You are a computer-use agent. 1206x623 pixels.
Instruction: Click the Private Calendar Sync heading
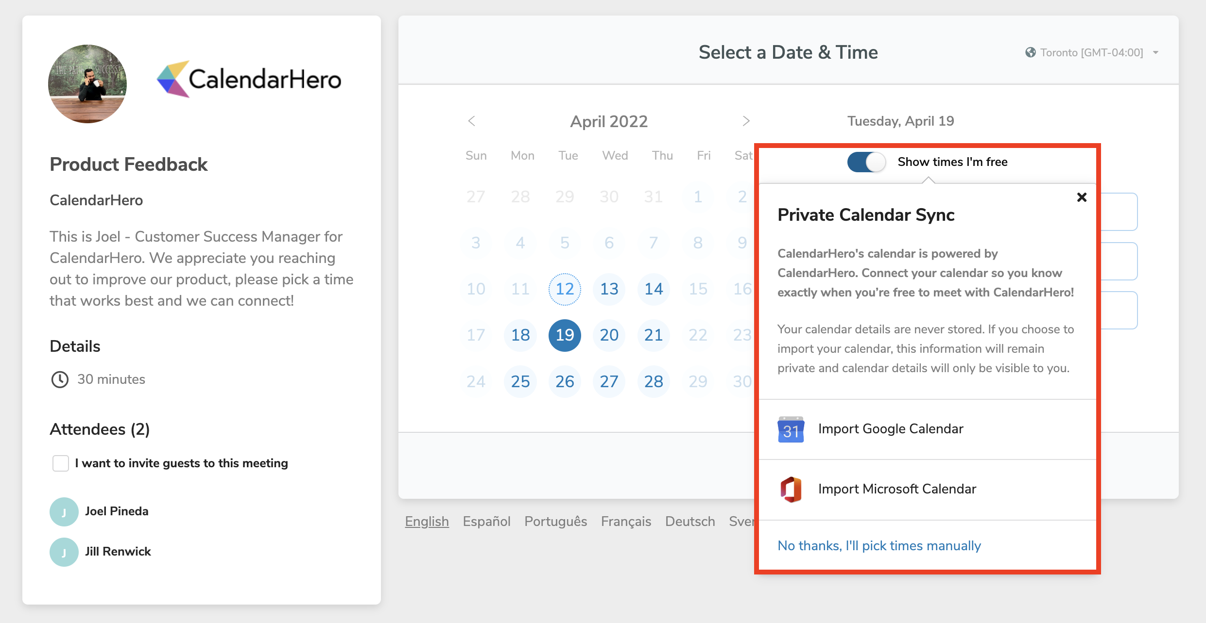tap(866, 215)
